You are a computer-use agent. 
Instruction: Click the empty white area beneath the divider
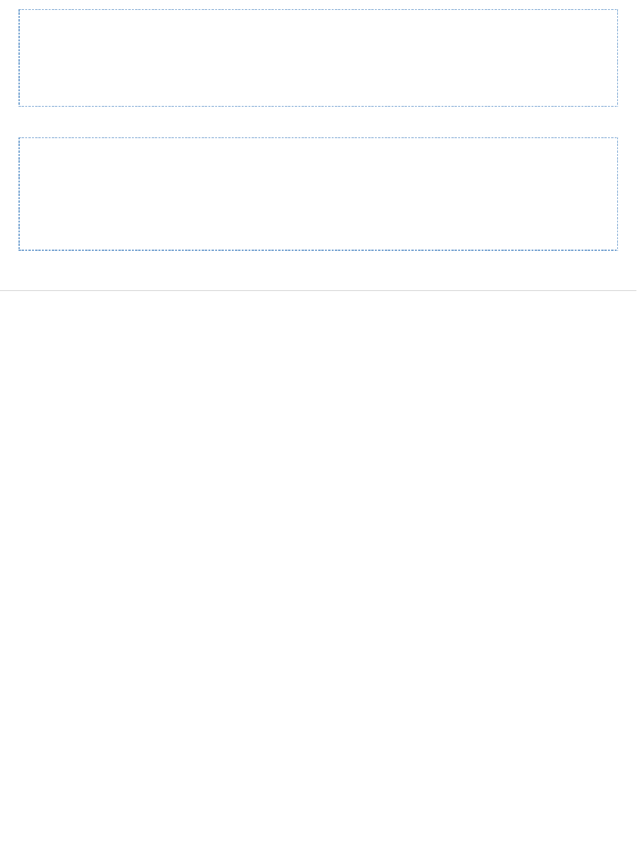[318, 573]
